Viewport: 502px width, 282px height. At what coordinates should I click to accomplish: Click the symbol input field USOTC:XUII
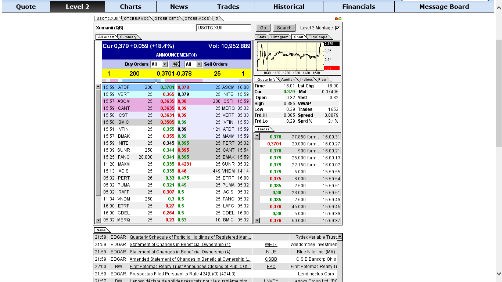(223, 28)
